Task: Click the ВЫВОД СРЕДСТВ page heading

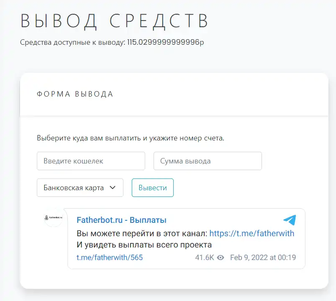Action: [114, 21]
